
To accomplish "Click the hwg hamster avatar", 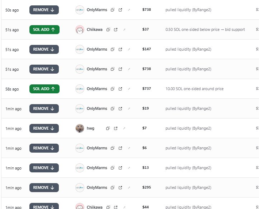I will coord(80,128).
